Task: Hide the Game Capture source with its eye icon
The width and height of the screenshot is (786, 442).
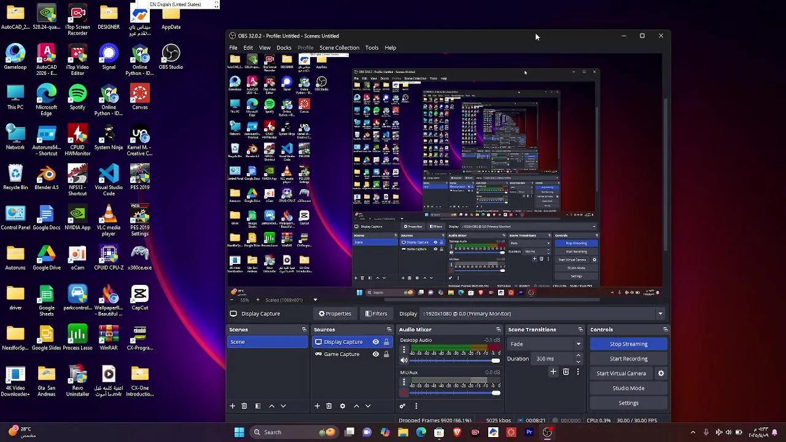Action: (x=376, y=354)
